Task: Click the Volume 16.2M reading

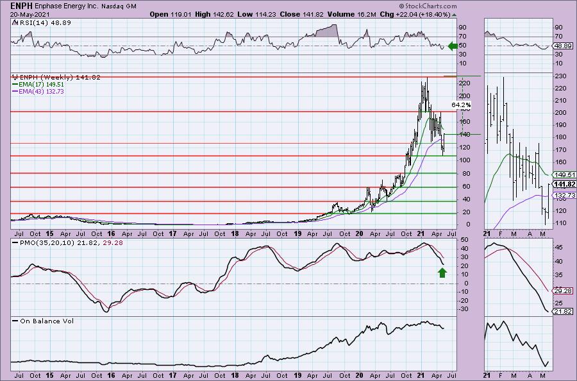Action: point(351,14)
